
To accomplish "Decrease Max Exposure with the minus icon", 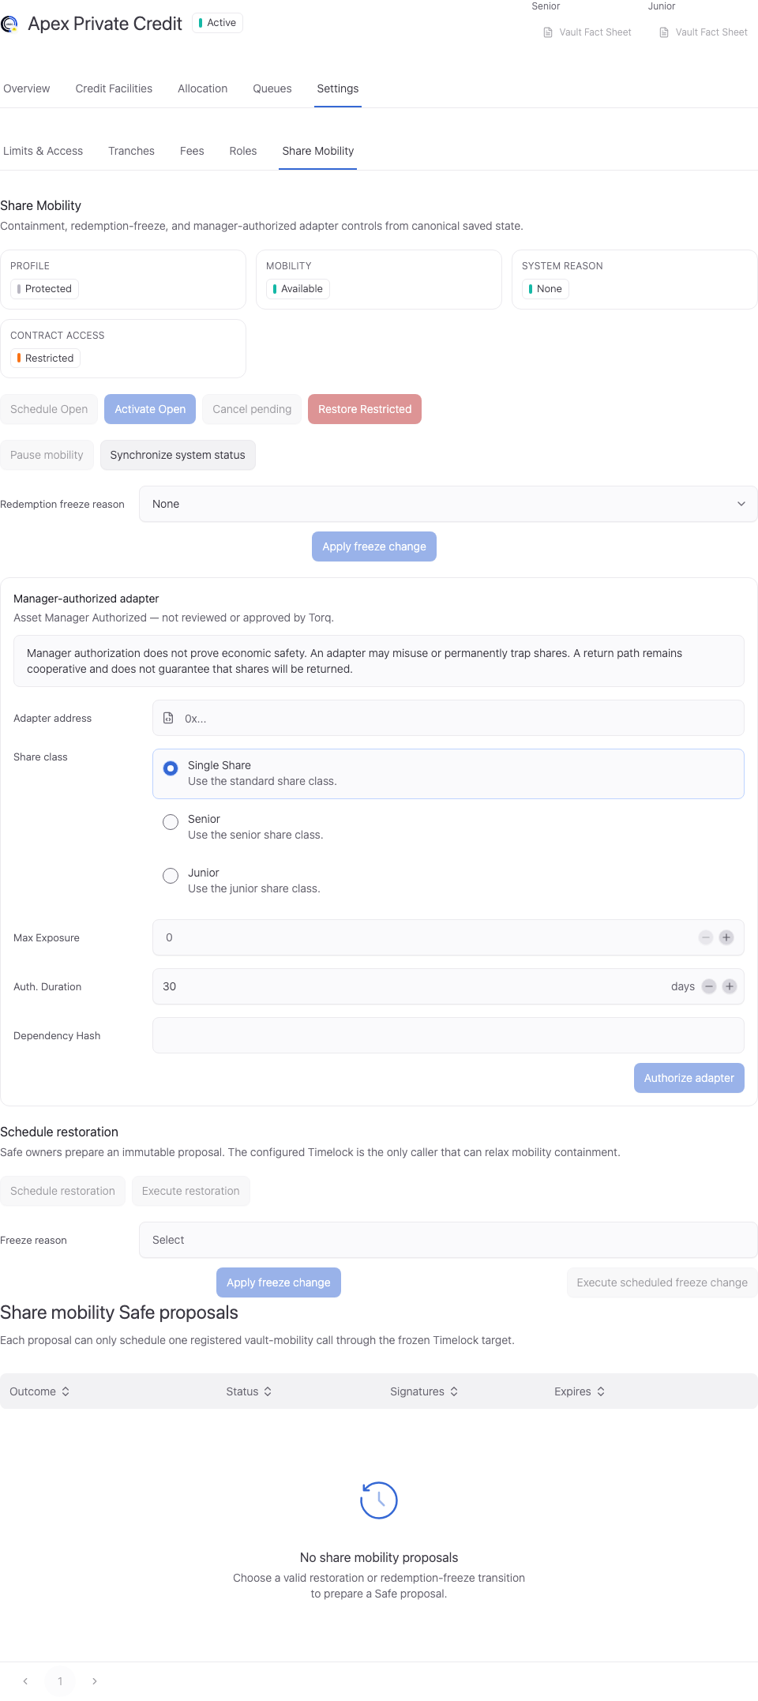I will pos(706,937).
